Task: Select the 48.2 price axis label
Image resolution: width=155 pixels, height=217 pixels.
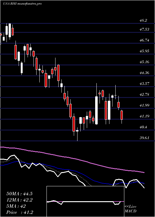Action: (x=143, y=21)
